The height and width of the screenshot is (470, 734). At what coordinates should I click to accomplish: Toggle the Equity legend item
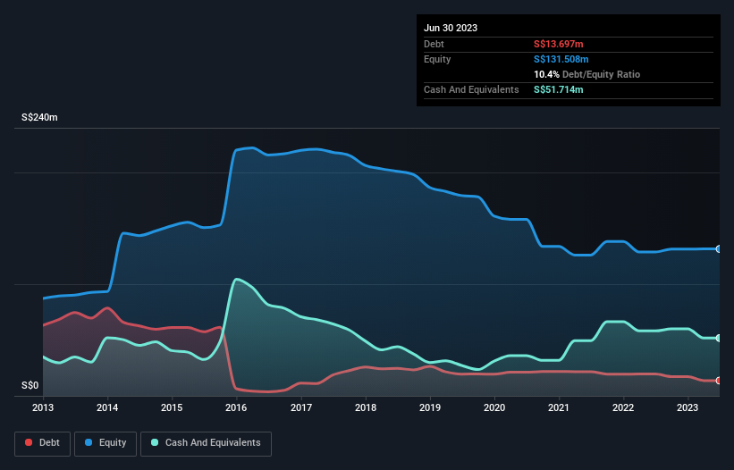105,443
